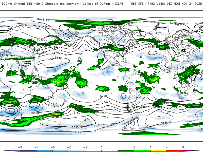Select the bright green color bar segment
Viewport: 203px width, 152px height.
pyautogui.click(x=142, y=151)
